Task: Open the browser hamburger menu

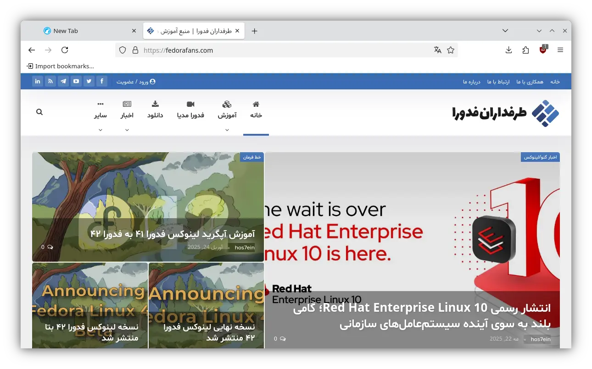Action: pos(560,50)
